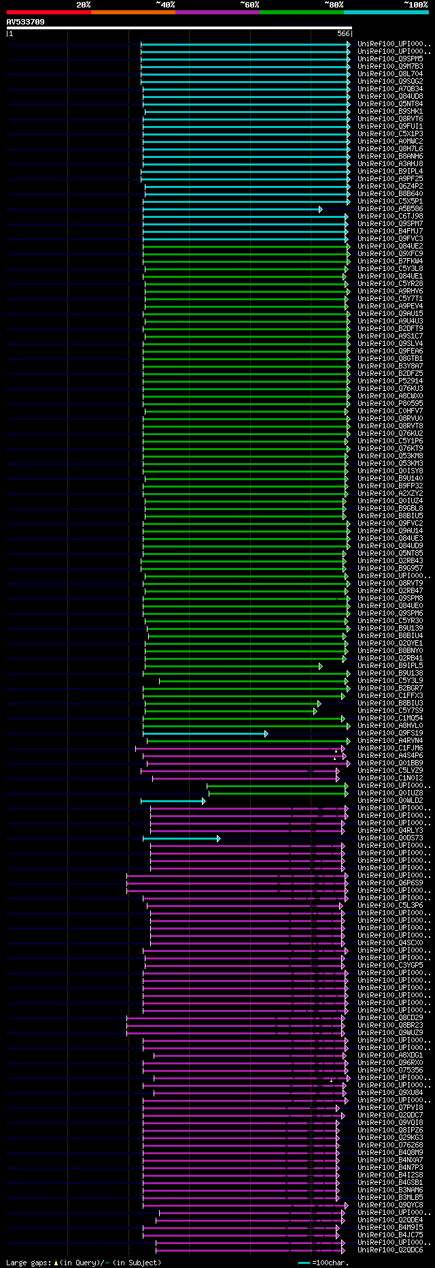Click the orange ~40% identity legend segment
The image size is (435, 1268).
[133, 12]
